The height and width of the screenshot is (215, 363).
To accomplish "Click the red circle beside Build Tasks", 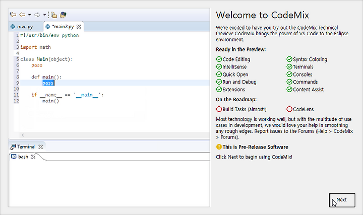I will click(219, 109).
